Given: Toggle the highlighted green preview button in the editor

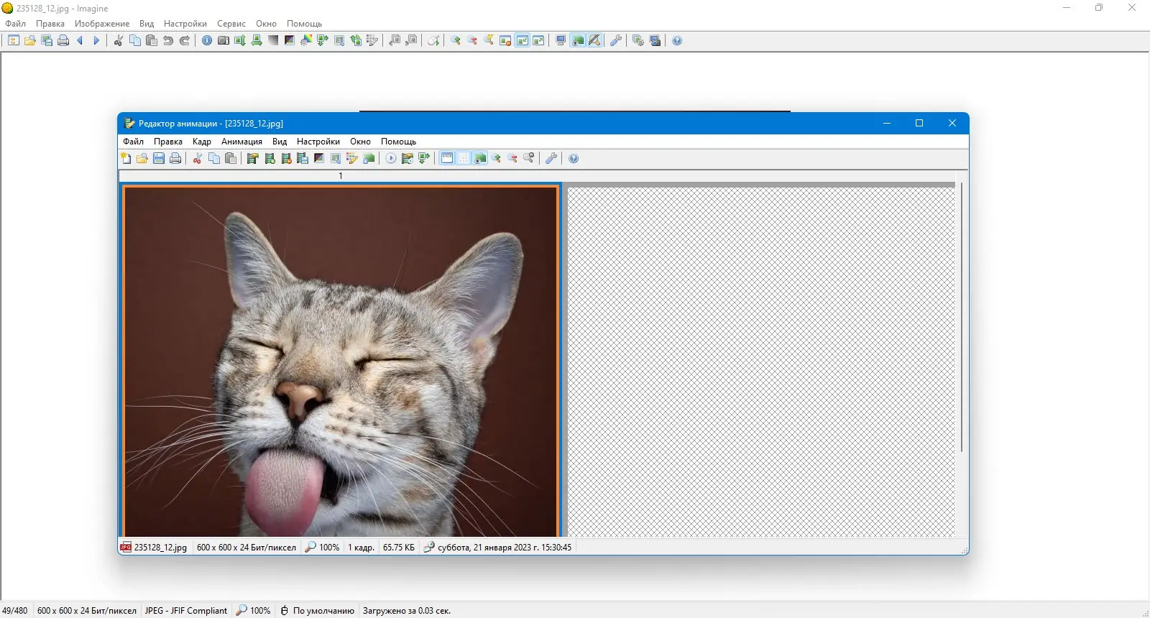Looking at the screenshot, I should tap(480, 158).
